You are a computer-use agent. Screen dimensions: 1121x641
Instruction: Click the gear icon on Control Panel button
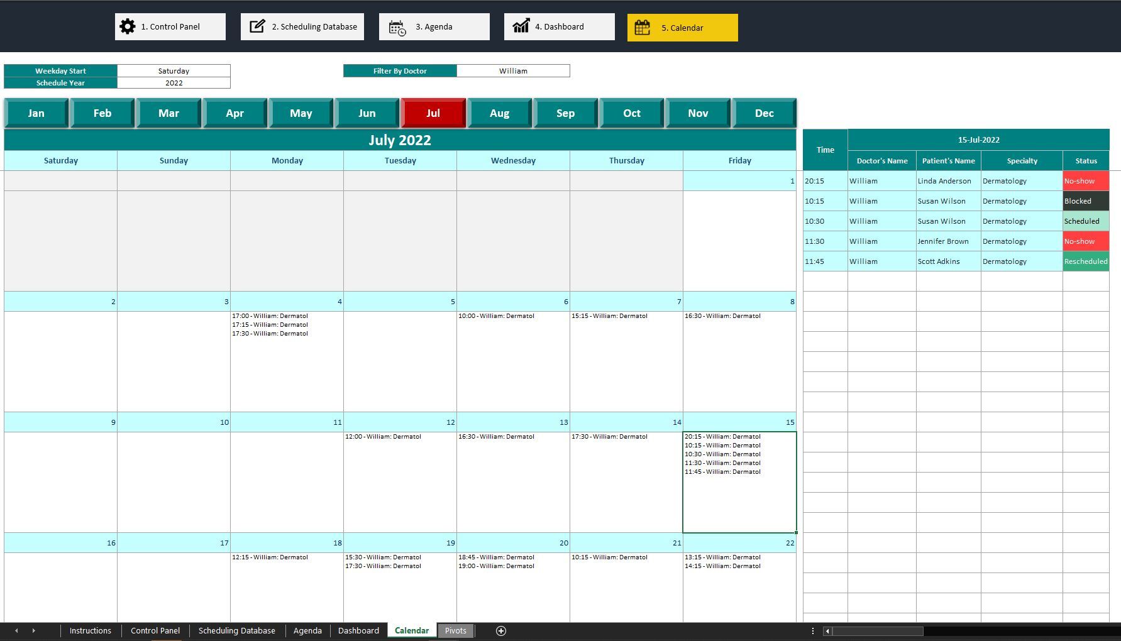click(x=127, y=26)
